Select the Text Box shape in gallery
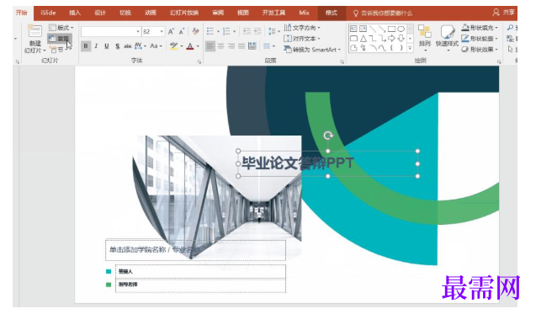The image size is (536, 314). pos(353,29)
